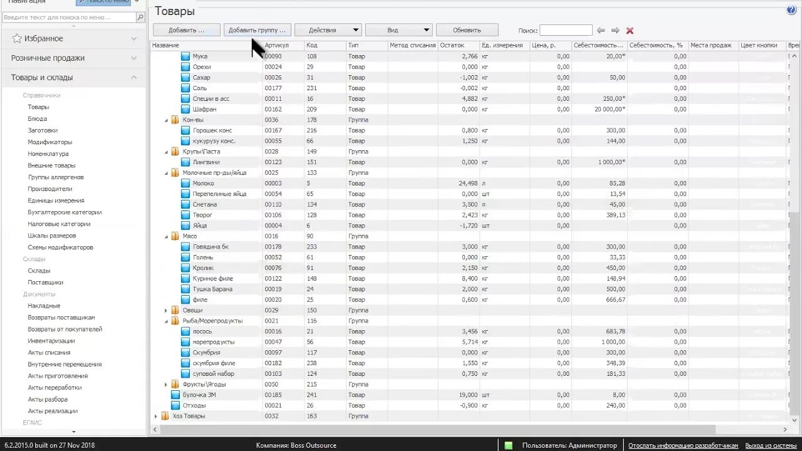Open the Вид dropdown
Viewport: 802px width, 451px height.
point(399,30)
